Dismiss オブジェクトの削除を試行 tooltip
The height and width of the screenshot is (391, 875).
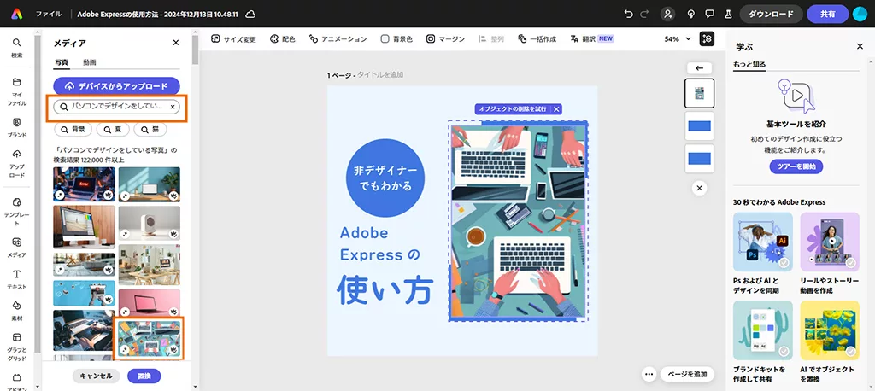555,108
